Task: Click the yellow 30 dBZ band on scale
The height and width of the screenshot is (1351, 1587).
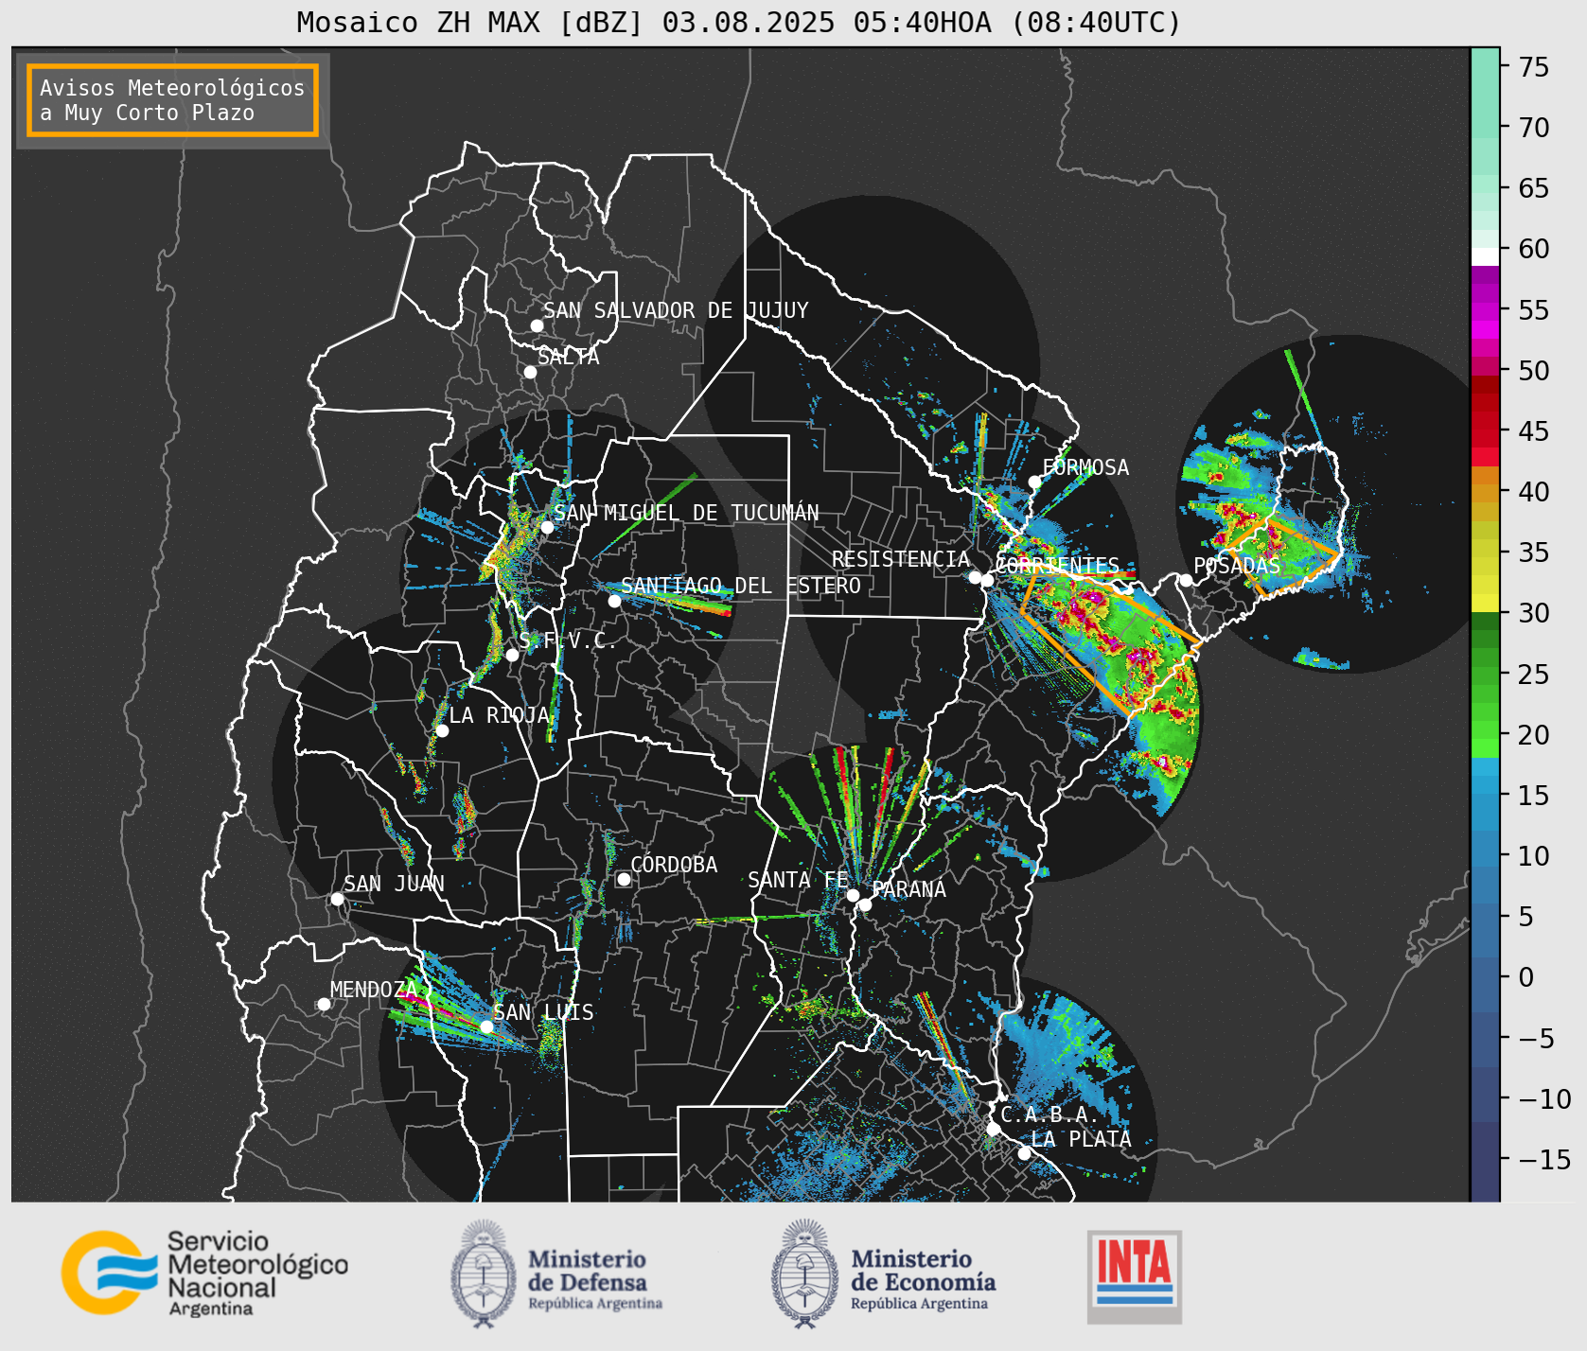Action: 1485,603
